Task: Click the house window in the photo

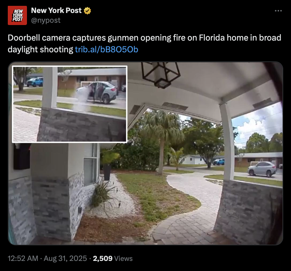Action: click(91, 164)
